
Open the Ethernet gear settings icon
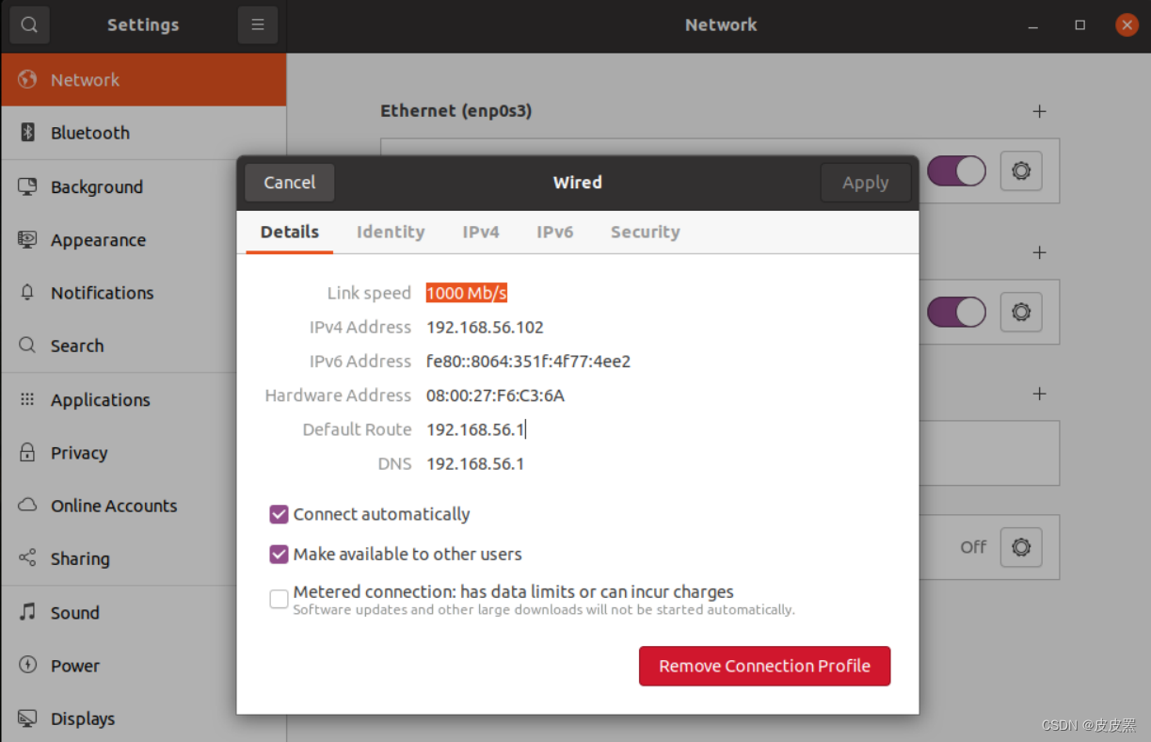coord(1021,171)
